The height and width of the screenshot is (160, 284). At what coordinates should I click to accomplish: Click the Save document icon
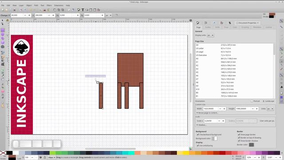11,10
